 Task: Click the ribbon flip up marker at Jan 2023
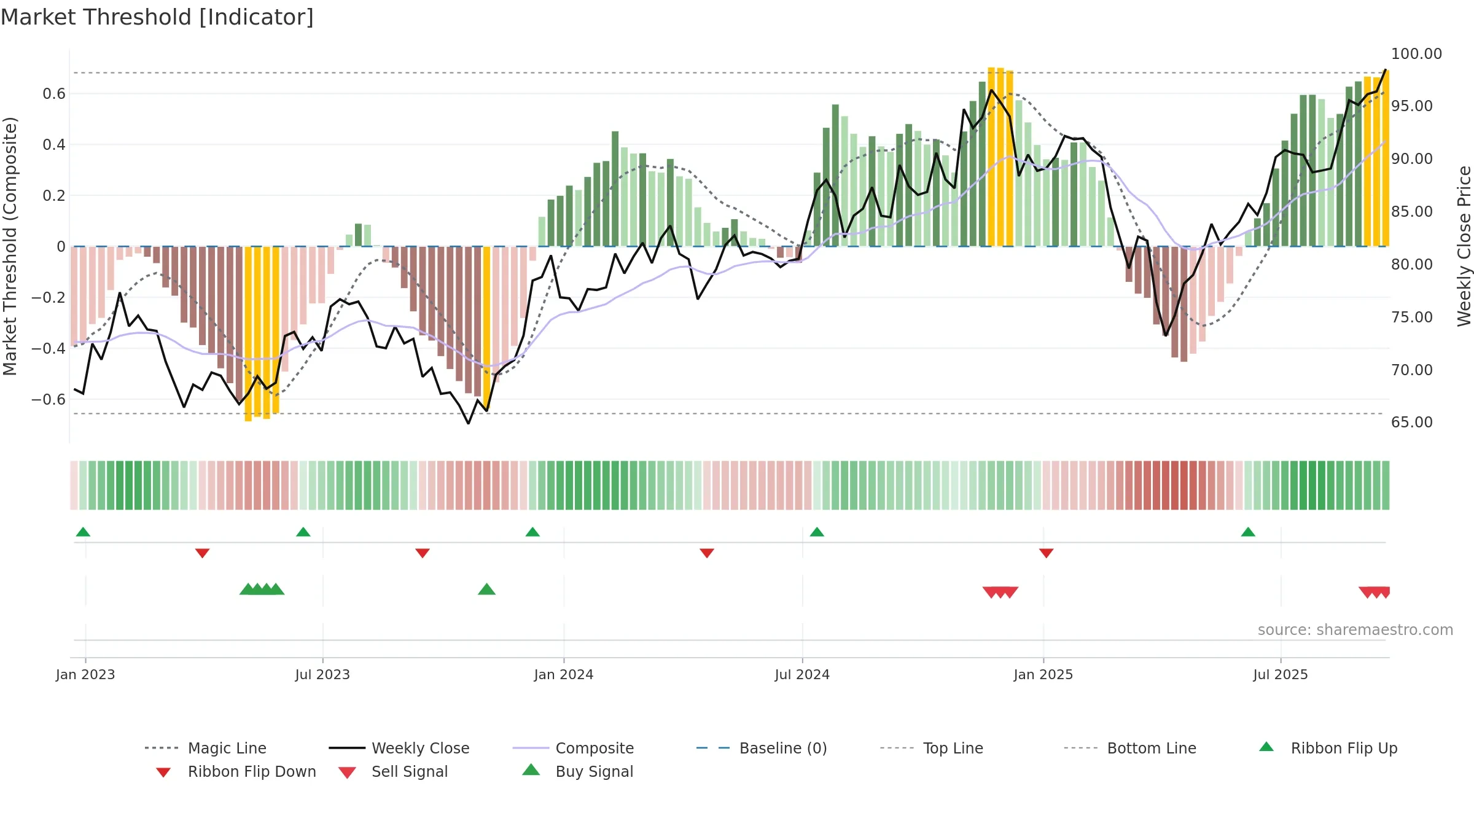(x=83, y=532)
